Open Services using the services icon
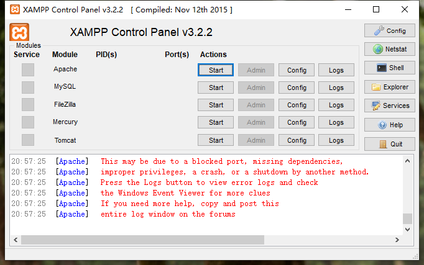Image resolution: width=424 pixels, height=265 pixels. coord(390,106)
